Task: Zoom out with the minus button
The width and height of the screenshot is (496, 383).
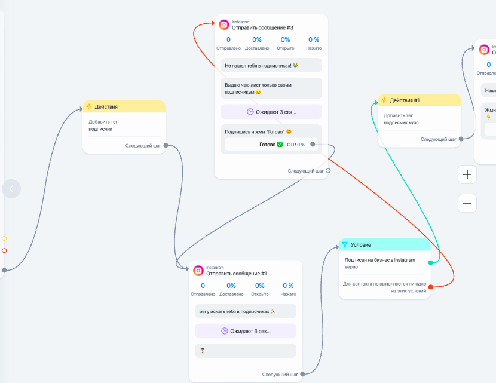Action: [x=467, y=203]
